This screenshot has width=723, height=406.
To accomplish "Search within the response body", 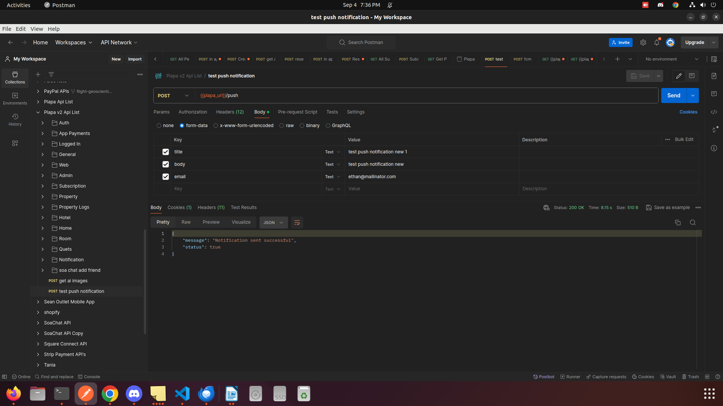I will 692,223.
